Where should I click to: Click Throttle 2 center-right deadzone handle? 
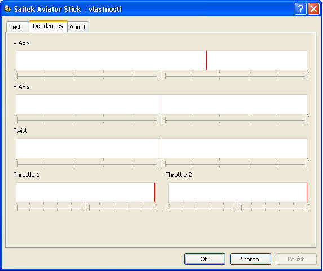(x=240, y=207)
